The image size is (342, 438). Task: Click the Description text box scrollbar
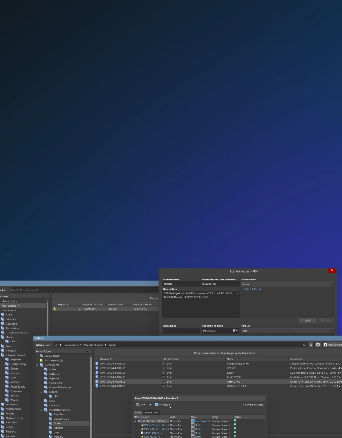[x=238, y=304]
